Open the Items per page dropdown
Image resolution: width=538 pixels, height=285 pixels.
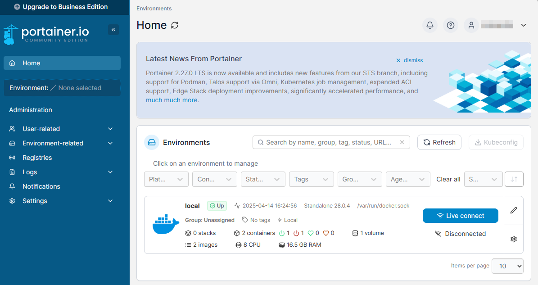click(x=507, y=266)
